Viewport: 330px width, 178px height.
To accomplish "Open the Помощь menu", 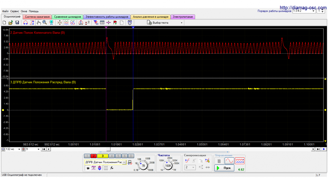I will 34,11.
